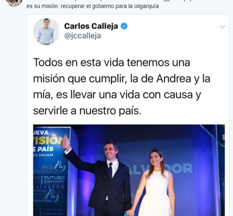Click the quoted tweet text about misión
Image resolution: width=233 pixels, height=216 pixels.
(x=121, y=86)
